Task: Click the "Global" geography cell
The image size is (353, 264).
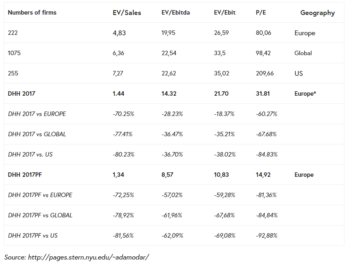Action: 303,53
